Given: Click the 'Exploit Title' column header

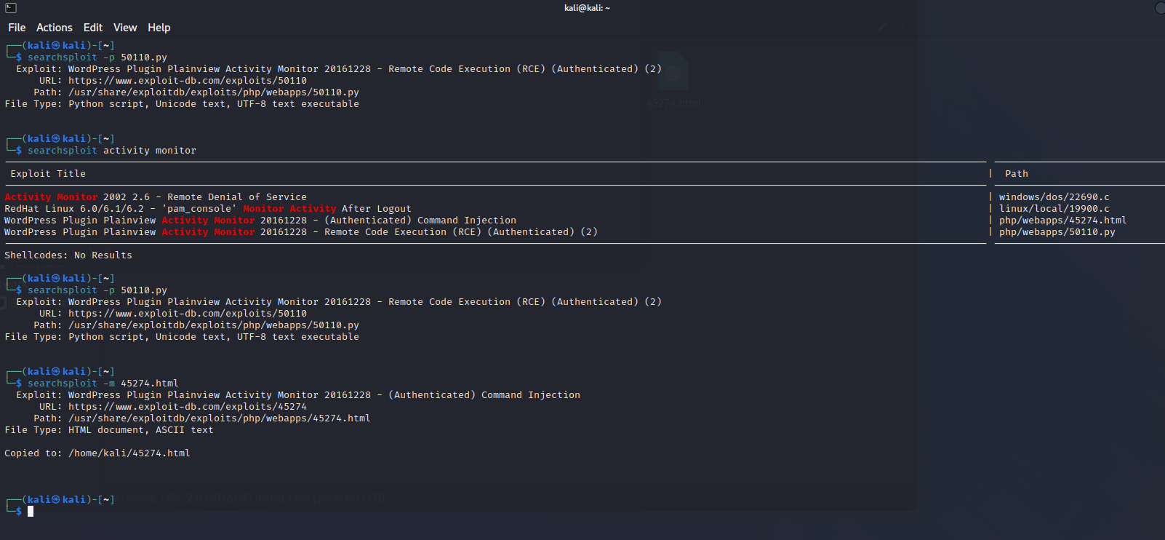Looking at the screenshot, I should [x=48, y=174].
